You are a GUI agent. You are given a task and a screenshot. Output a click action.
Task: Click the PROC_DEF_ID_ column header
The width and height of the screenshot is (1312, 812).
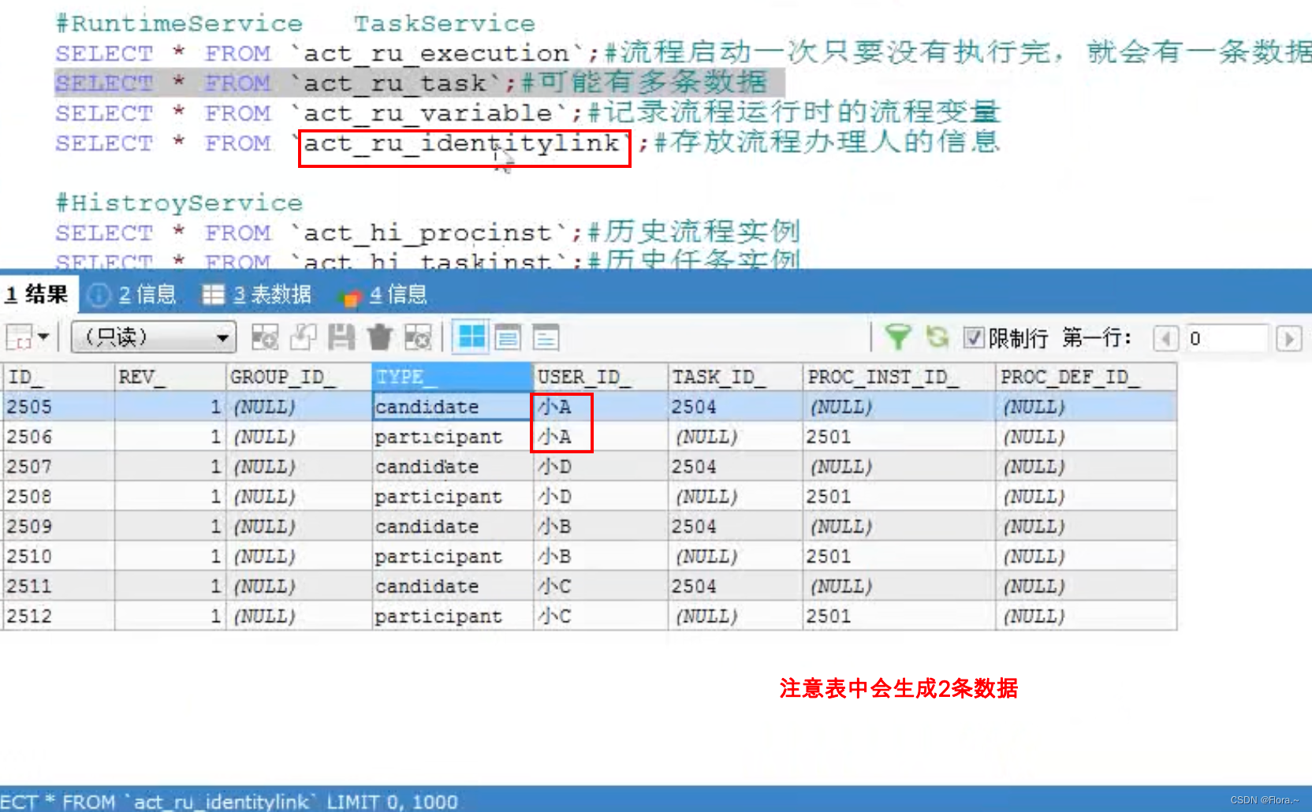click(x=1086, y=378)
